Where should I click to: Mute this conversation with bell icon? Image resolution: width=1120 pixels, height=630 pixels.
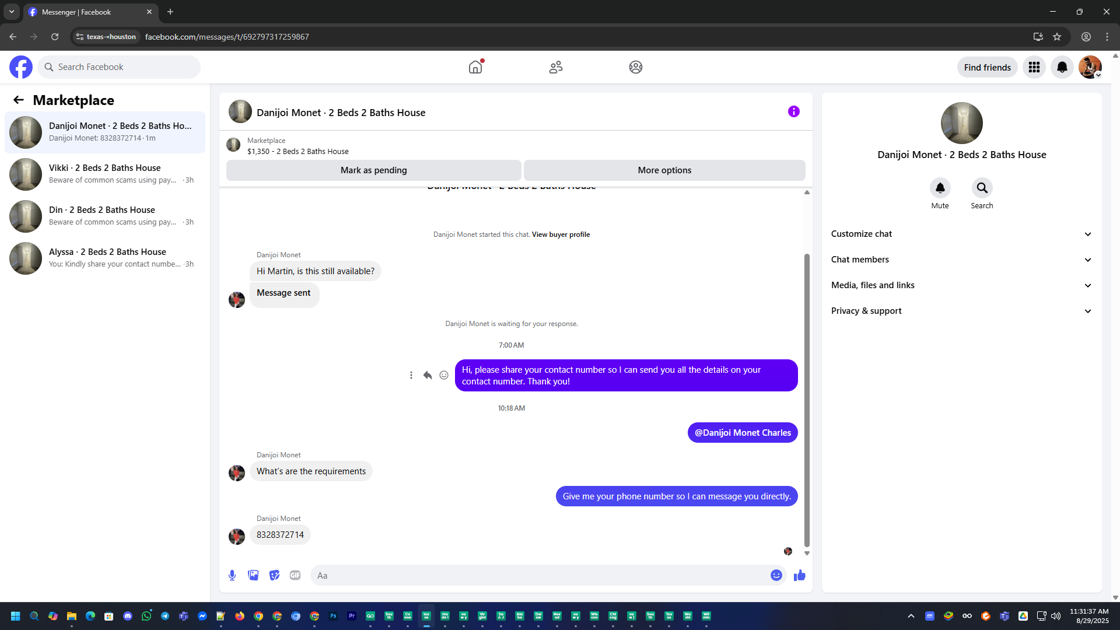pos(940,188)
